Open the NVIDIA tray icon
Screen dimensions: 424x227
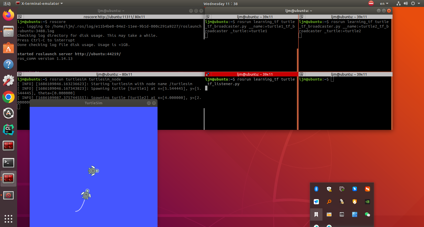[367, 202]
